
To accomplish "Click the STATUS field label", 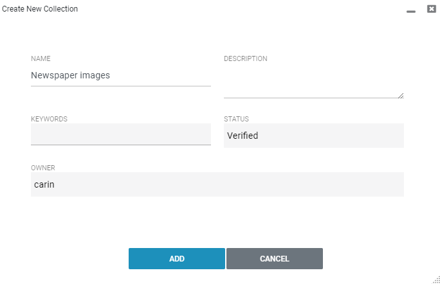I will coord(236,119).
